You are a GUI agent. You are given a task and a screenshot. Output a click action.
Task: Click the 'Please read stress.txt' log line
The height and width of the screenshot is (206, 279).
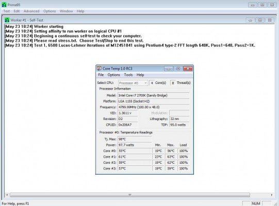(x=74, y=41)
